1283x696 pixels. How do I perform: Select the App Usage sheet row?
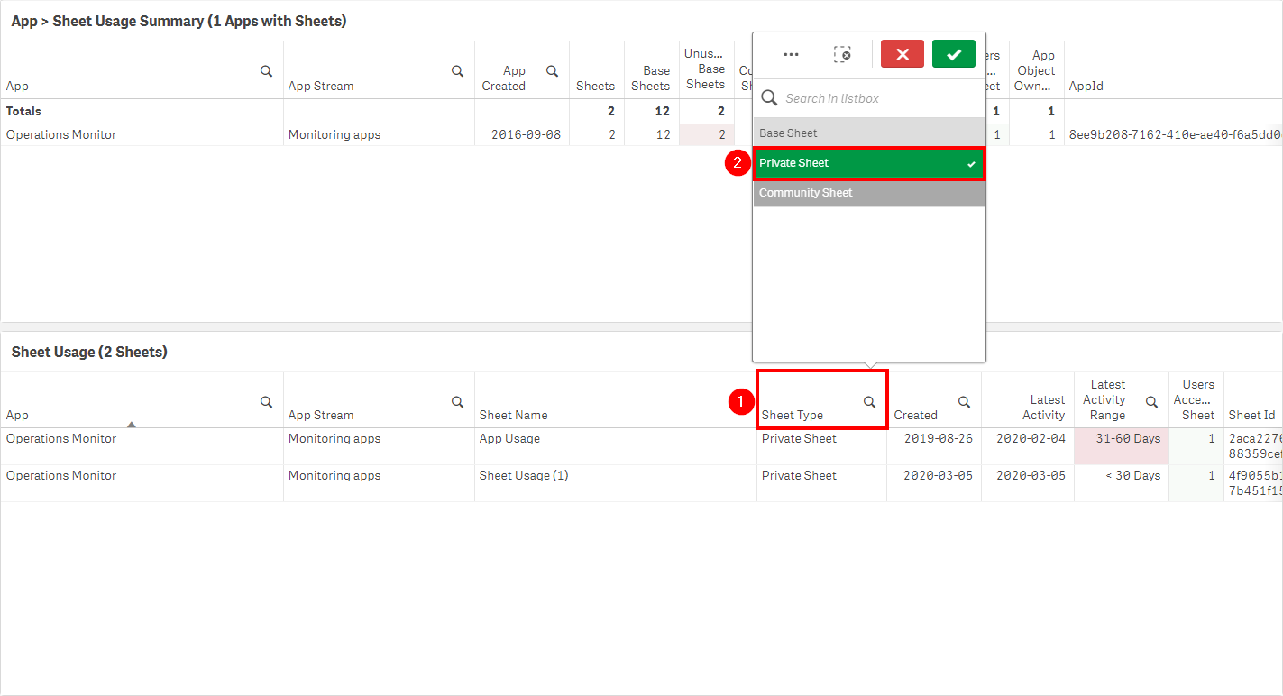click(510, 439)
